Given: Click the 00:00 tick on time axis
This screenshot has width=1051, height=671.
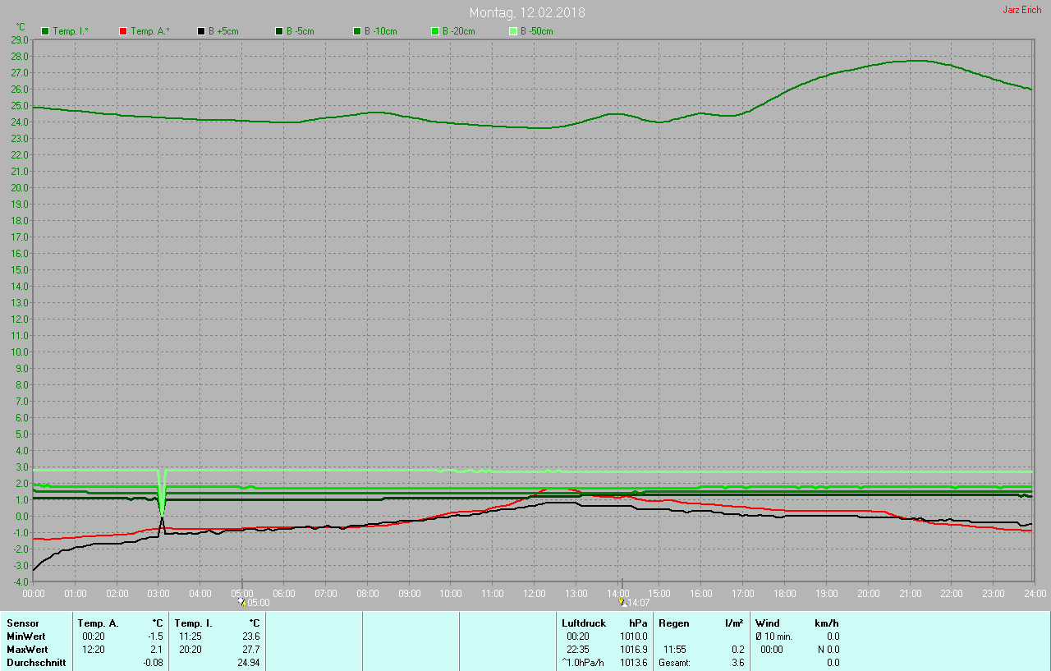Looking at the screenshot, I should pyautogui.click(x=34, y=593).
